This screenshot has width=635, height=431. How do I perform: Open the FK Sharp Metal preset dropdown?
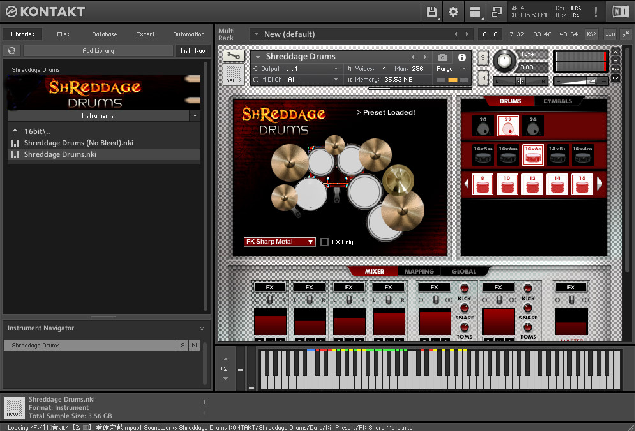(x=280, y=242)
